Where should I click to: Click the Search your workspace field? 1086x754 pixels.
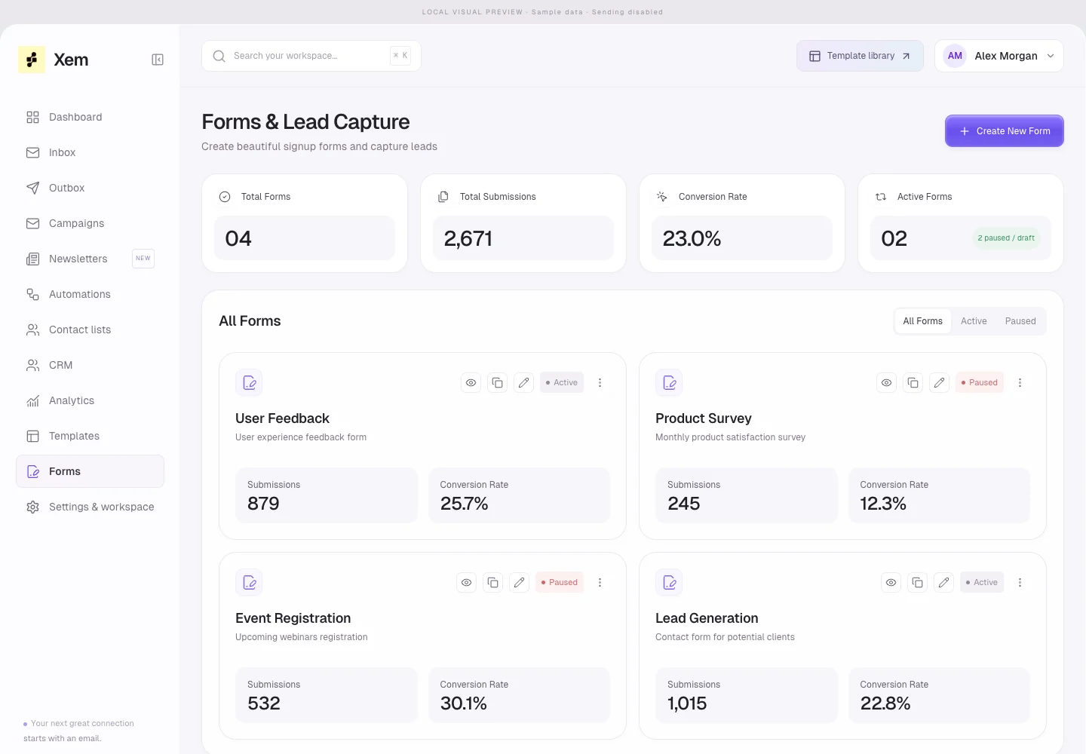tap(311, 56)
